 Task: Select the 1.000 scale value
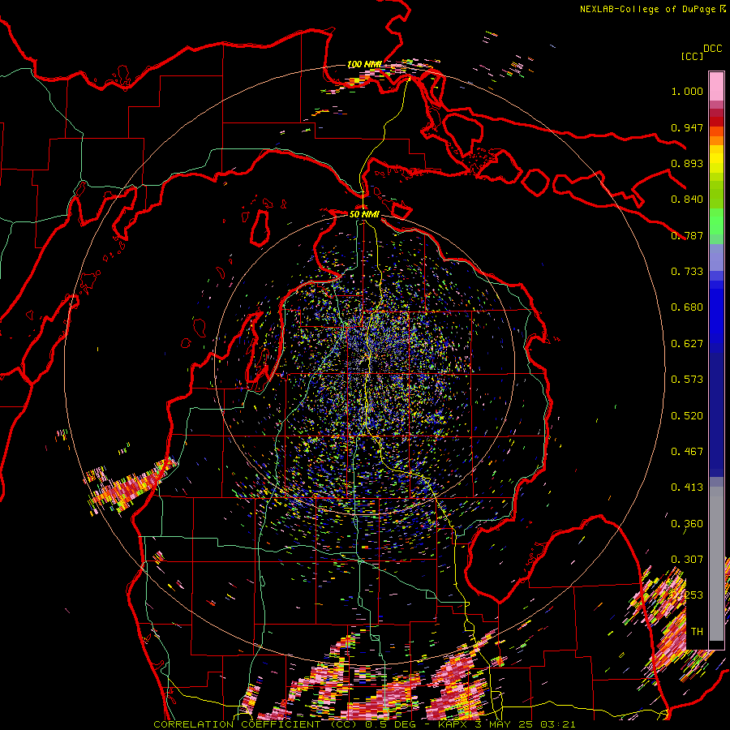point(687,91)
